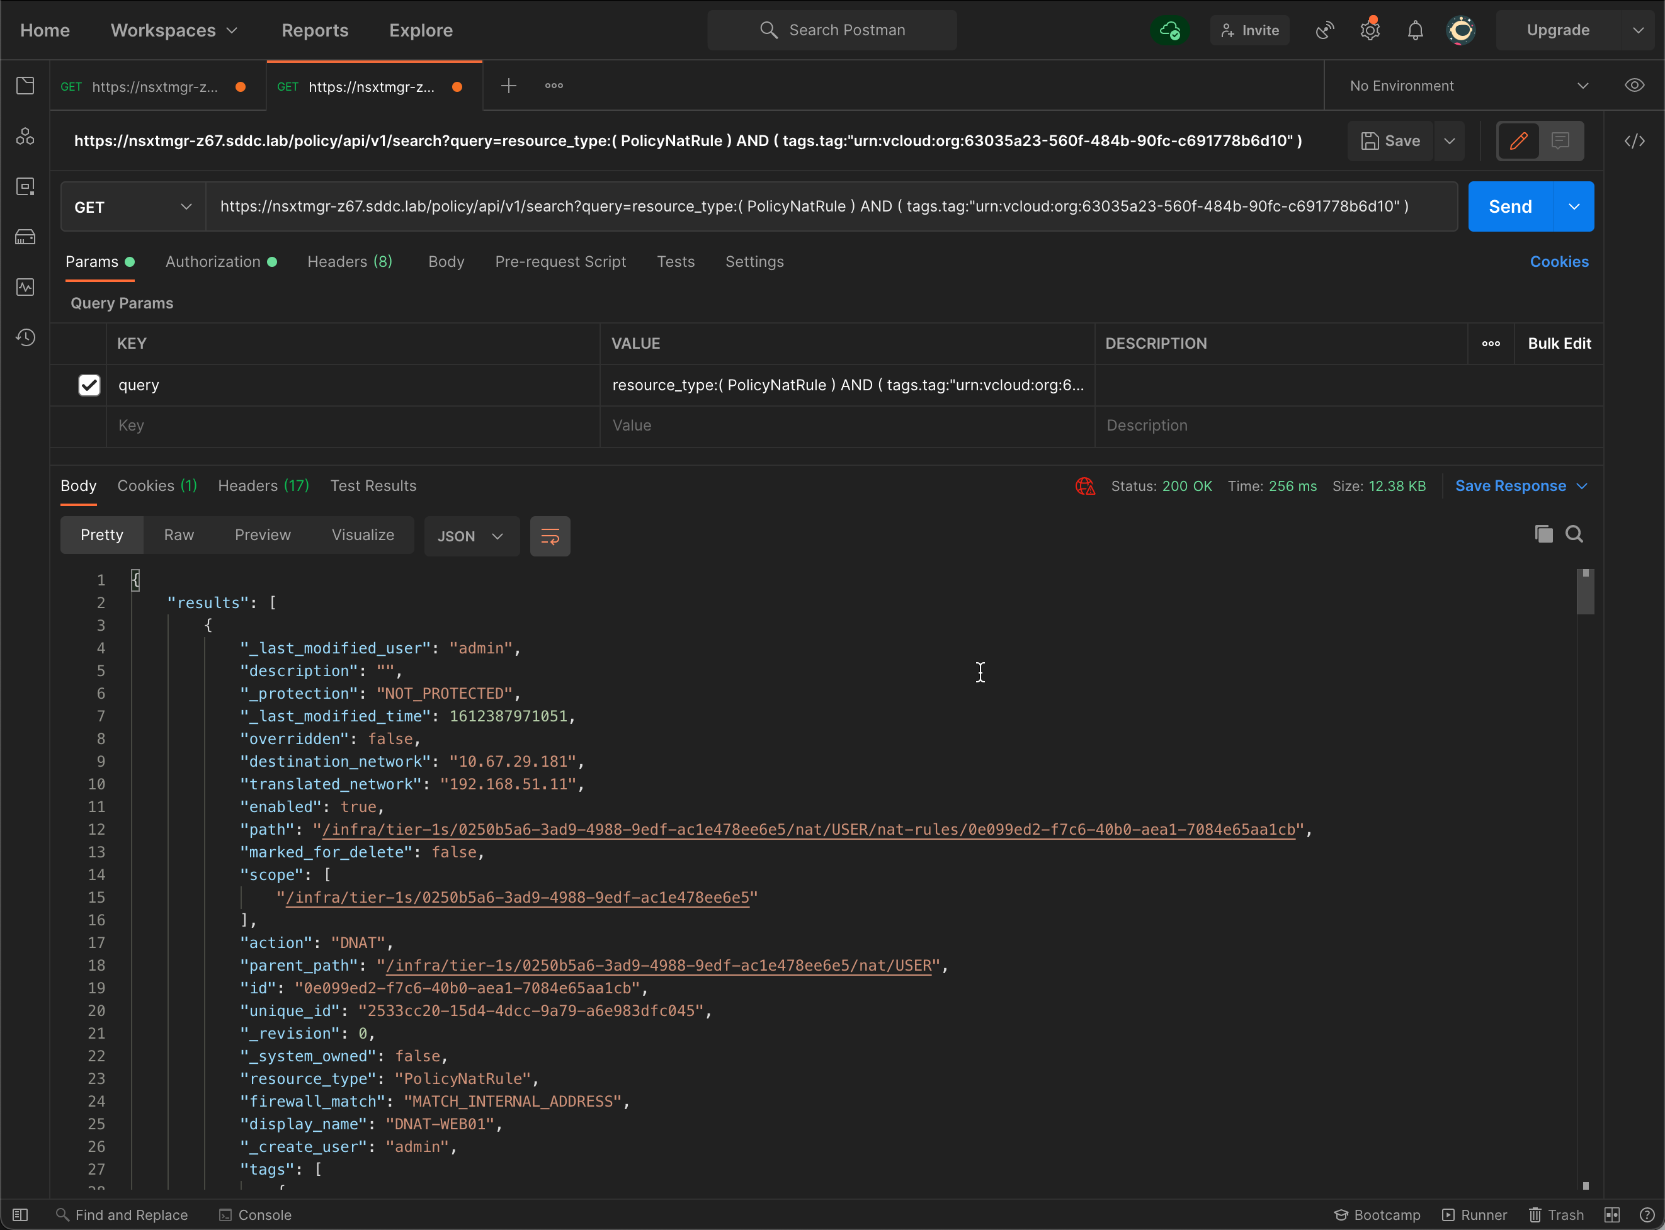Open the two-pane layout icon in status bar

coord(1612,1214)
